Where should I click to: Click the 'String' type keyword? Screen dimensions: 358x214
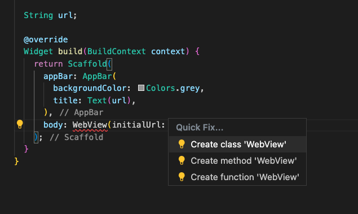point(38,15)
